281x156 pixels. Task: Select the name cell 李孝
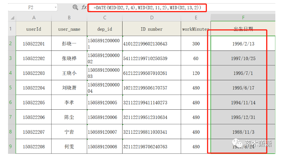click(69, 102)
